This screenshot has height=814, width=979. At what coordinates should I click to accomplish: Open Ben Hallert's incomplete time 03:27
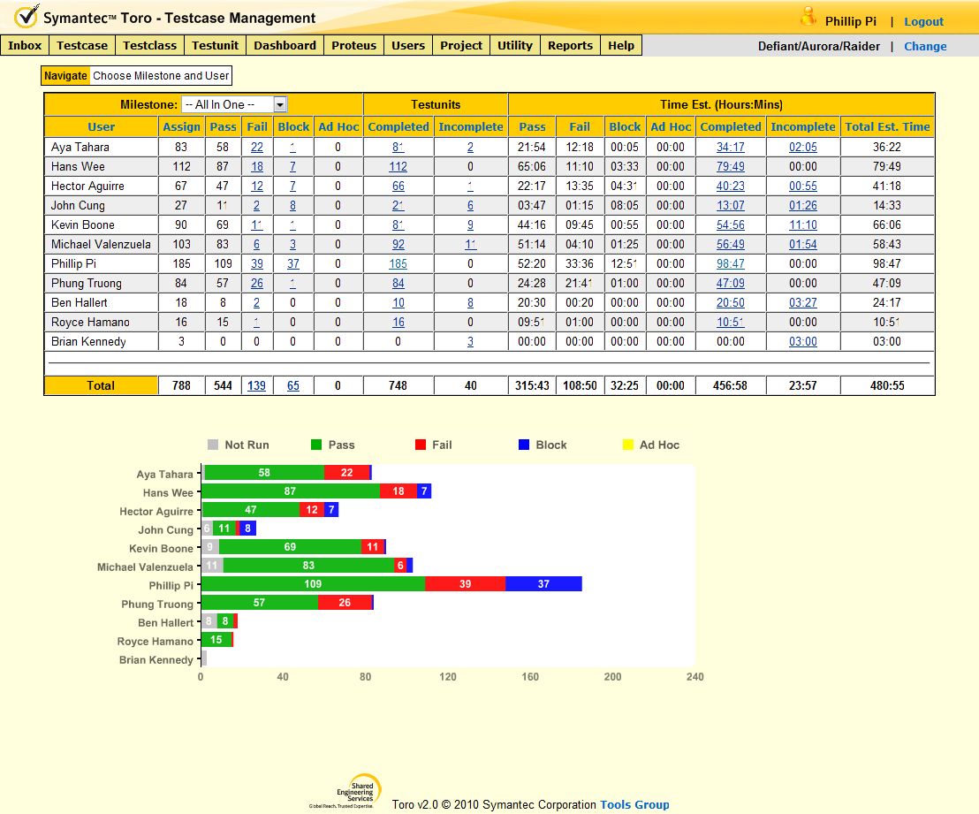pos(802,302)
